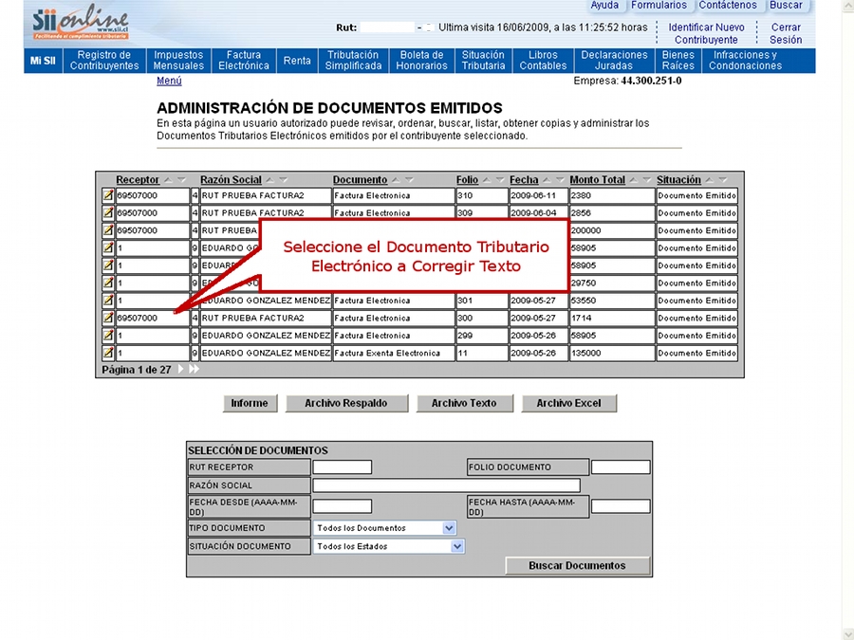The width and height of the screenshot is (854, 640).
Task: Focus the Fecha Hasta input field
Action: pyautogui.click(x=621, y=506)
